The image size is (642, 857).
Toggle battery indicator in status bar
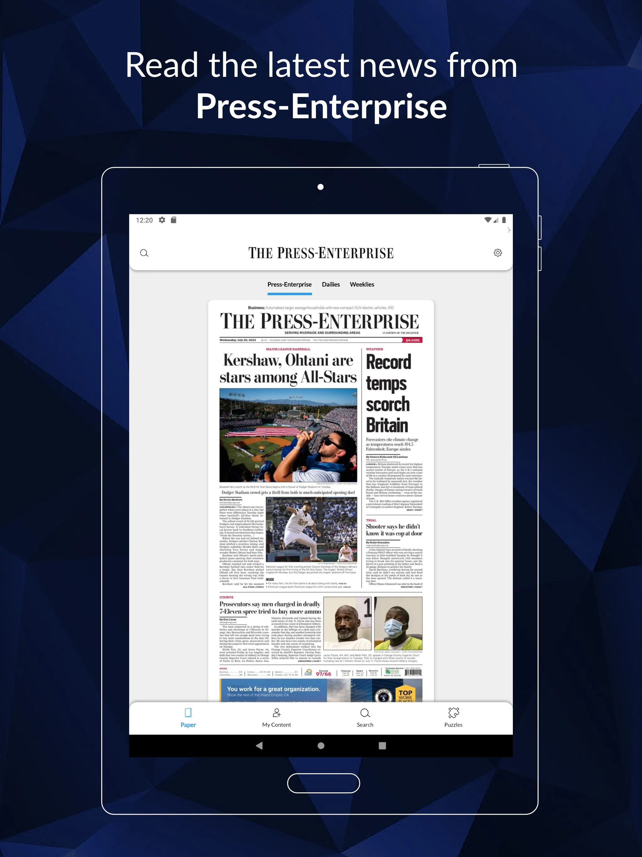(x=506, y=220)
